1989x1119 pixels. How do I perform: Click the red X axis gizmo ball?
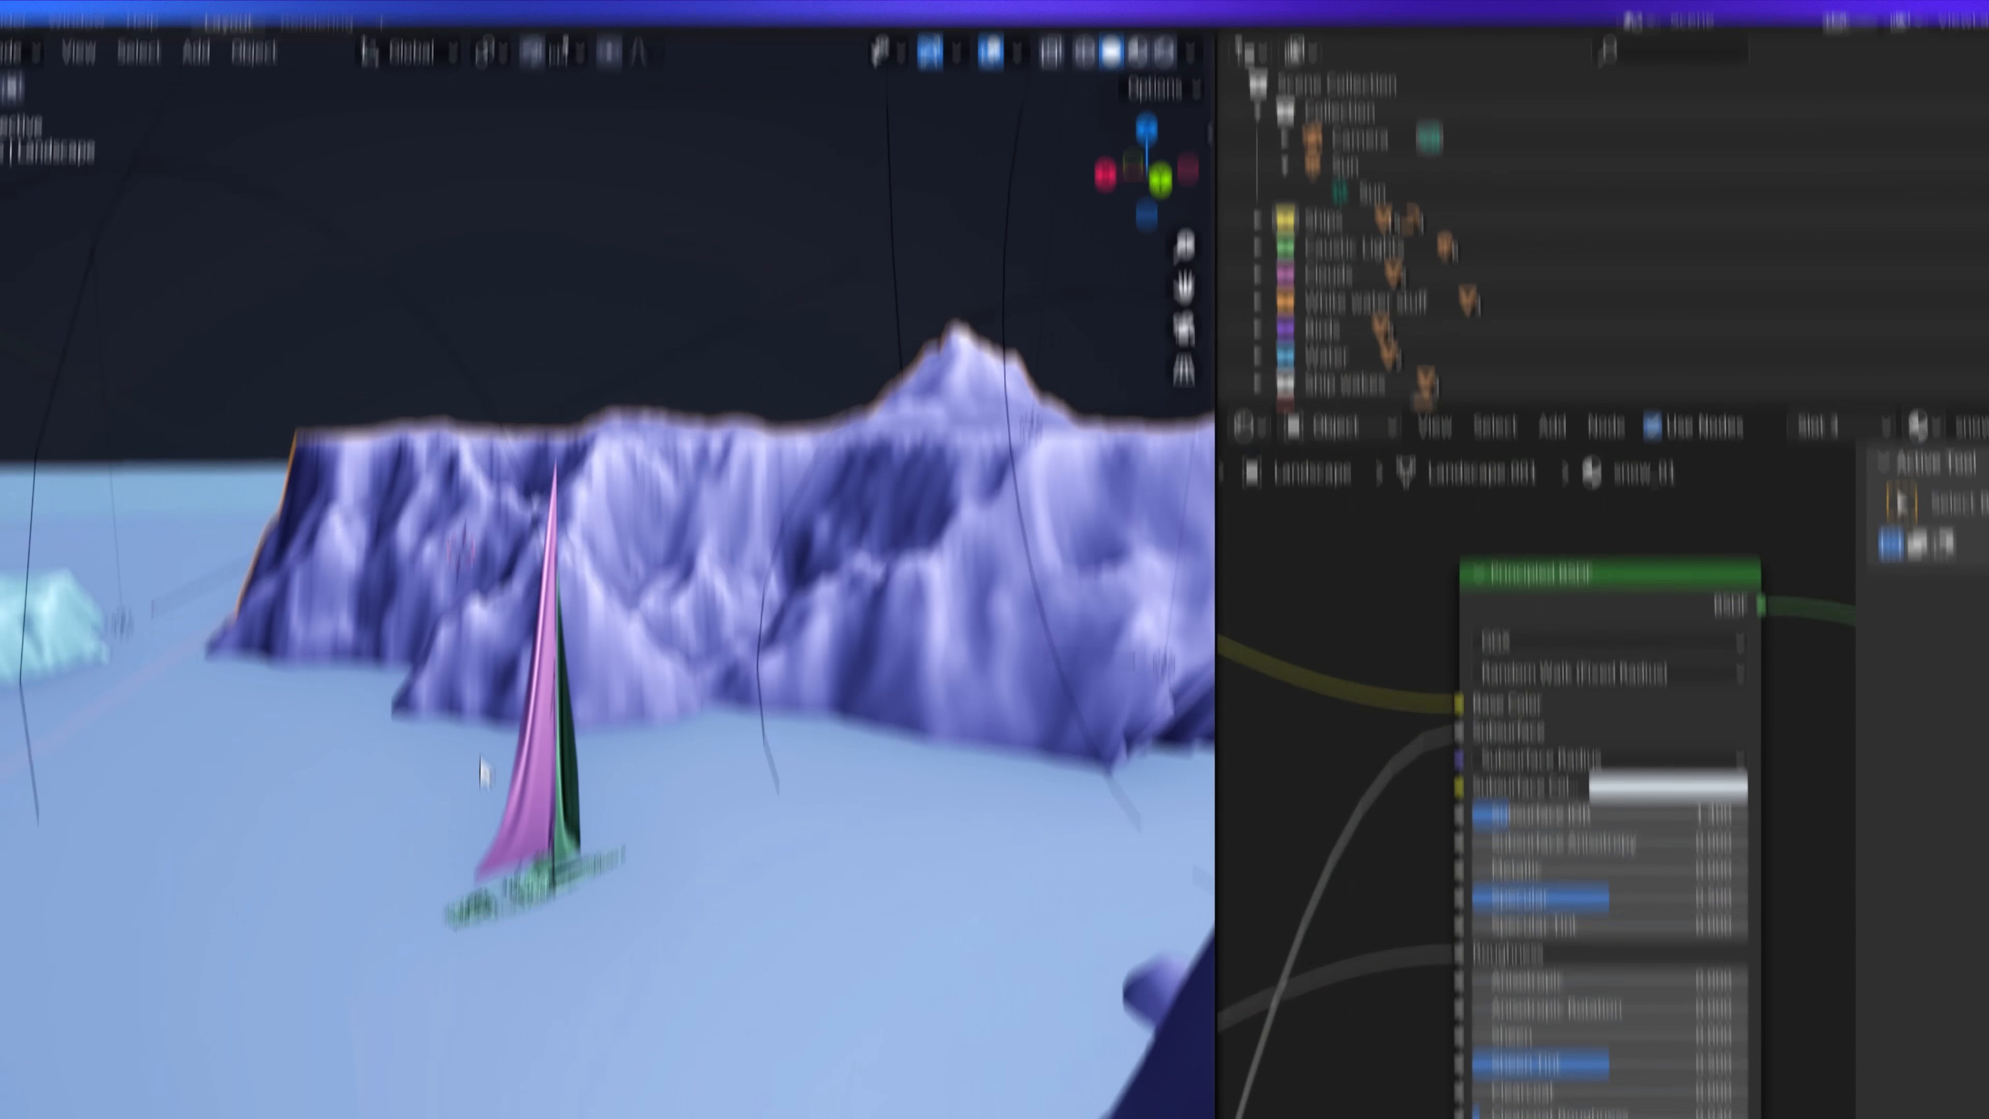click(1105, 175)
